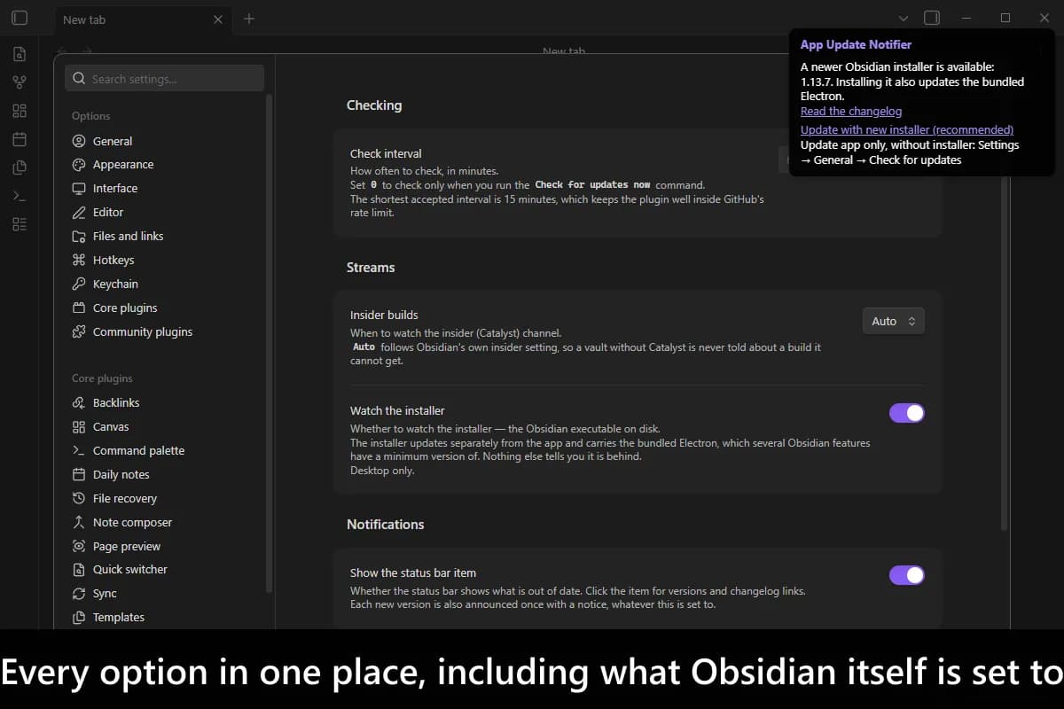1064x709 pixels.
Task: Focus the Search settings field
Action: [164, 78]
